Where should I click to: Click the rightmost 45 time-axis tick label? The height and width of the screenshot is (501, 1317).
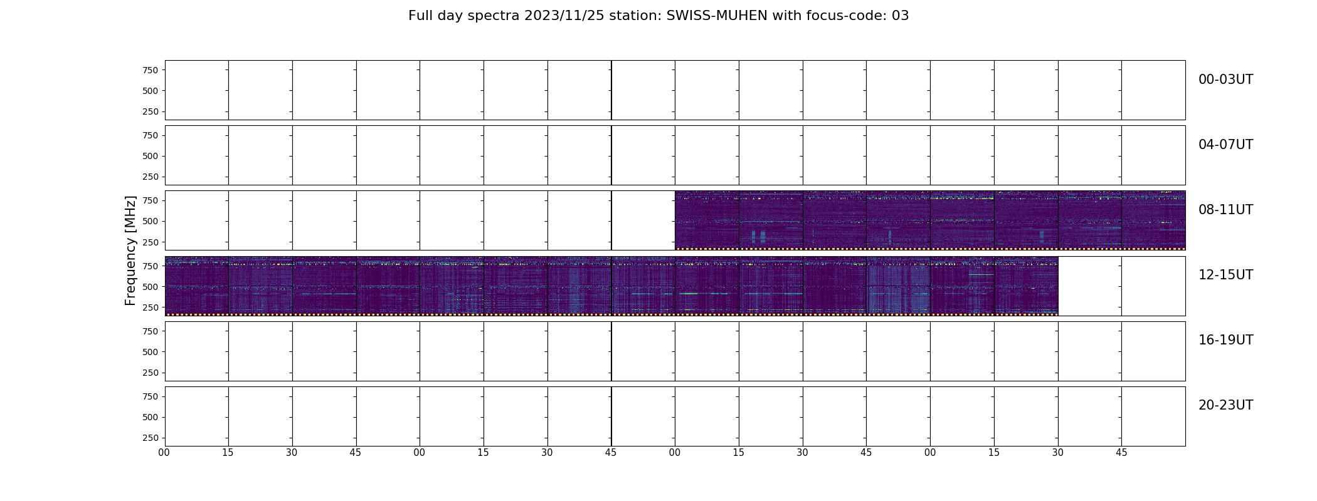coord(1121,453)
